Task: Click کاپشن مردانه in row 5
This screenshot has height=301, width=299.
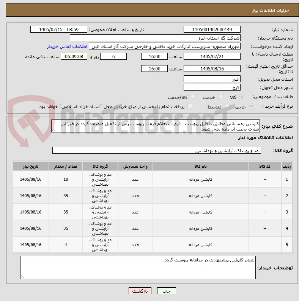Action: coord(200,245)
